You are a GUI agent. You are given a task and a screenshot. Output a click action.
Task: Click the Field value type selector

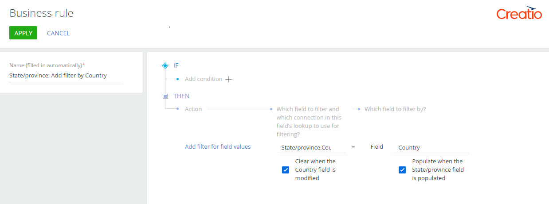[376, 147]
